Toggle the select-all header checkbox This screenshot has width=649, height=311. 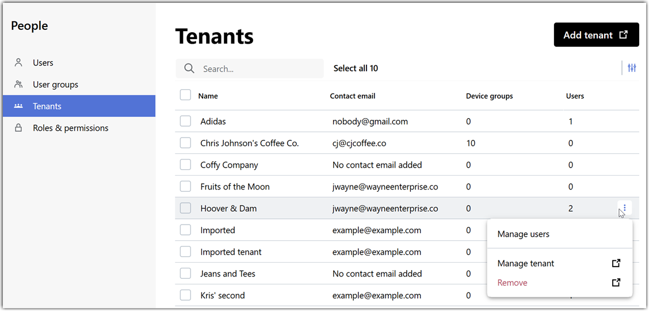185,95
